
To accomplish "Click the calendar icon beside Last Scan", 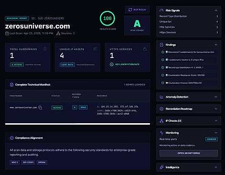I will coord(7,33).
